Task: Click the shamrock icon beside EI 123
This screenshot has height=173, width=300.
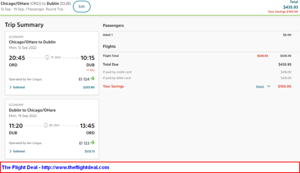Action: click(93, 143)
